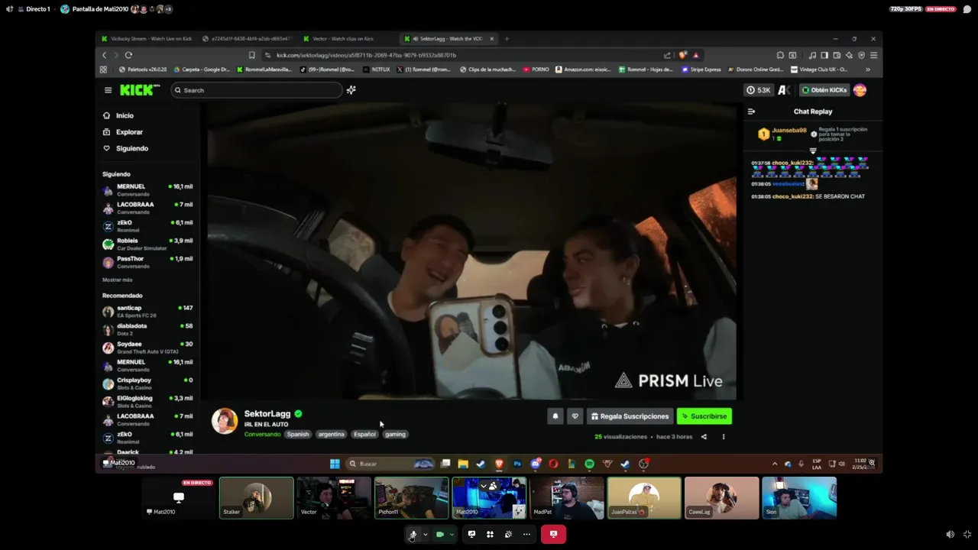Viewport: 978px width, 550px height.
Task: Select Stalker's video tile
Action: (256, 498)
